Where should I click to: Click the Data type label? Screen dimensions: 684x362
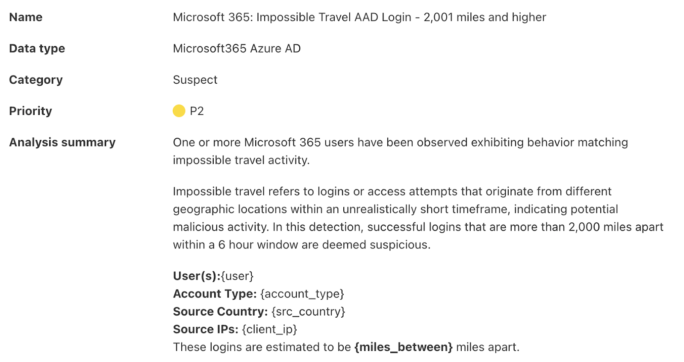click(37, 49)
